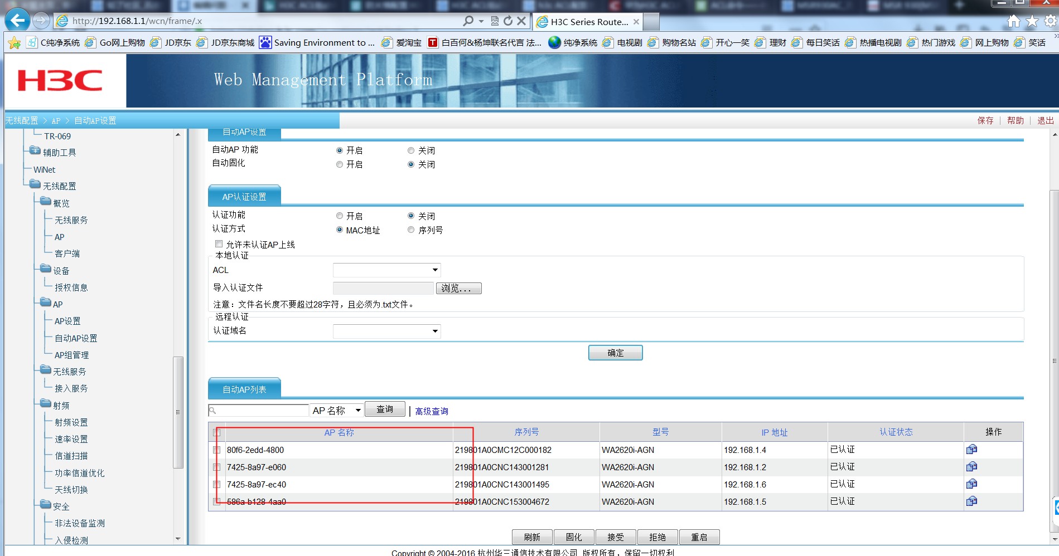The image size is (1059, 556).
Task: Open 接入服务 in the sidebar tree
Action: (x=71, y=388)
